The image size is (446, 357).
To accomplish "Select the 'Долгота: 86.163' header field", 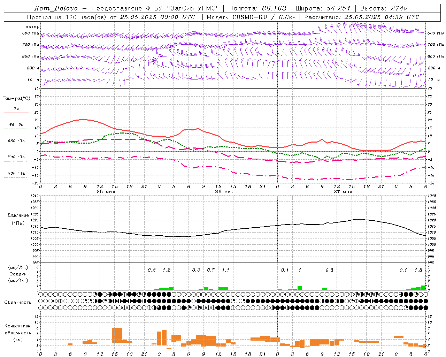I will 257,8.
